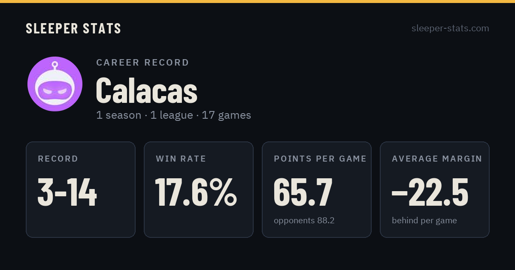
Task: Click the purple robot avatar icon
Action: 55,84
